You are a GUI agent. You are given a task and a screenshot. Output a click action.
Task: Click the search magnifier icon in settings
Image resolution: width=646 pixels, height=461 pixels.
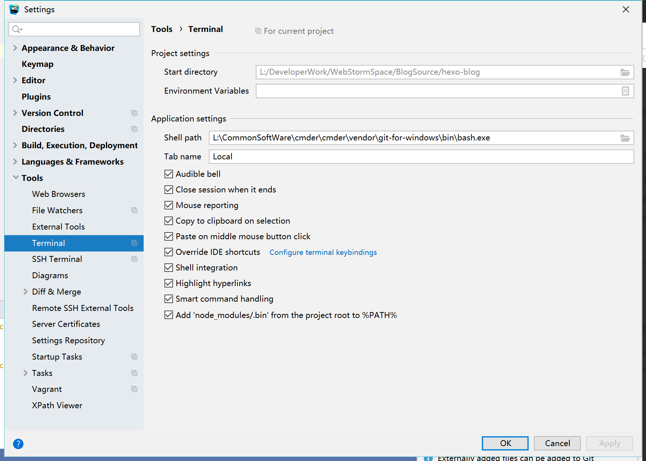pos(17,29)
